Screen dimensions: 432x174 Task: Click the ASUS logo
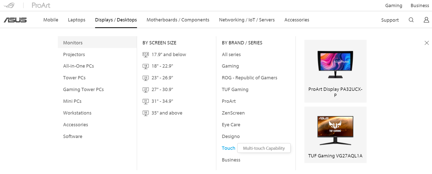(x=15, y=20)
